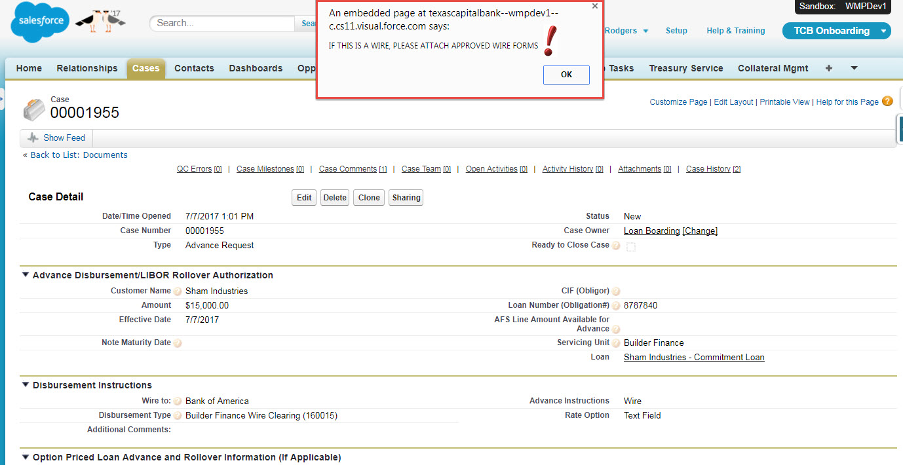Select the Cases tab

click(x=145, y=68)
